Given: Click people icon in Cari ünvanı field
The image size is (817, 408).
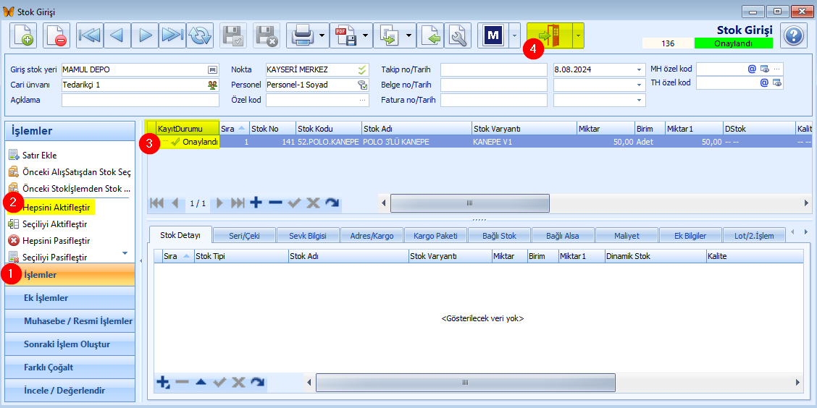Looking at the screenshot, I should (212, 85).
